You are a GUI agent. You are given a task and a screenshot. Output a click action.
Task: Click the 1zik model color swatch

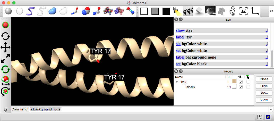coord(234,82)
